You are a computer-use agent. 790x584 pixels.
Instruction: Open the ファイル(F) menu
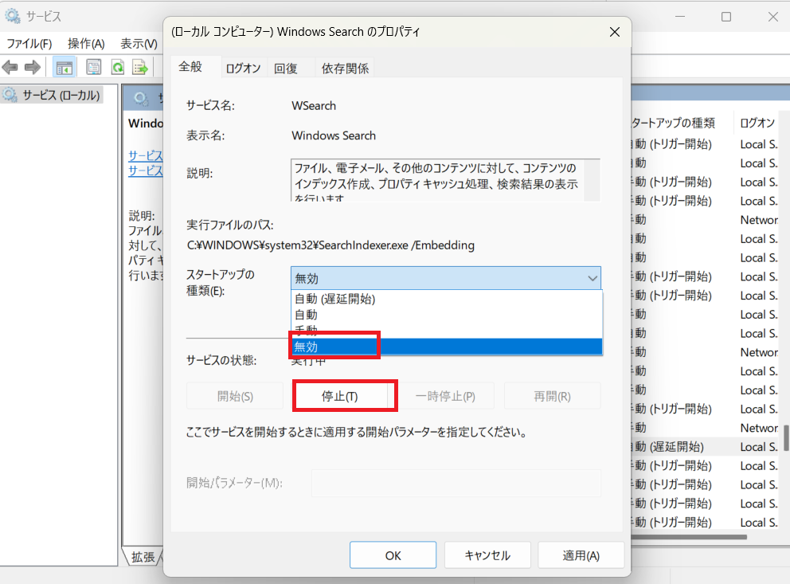pos(29,44)
